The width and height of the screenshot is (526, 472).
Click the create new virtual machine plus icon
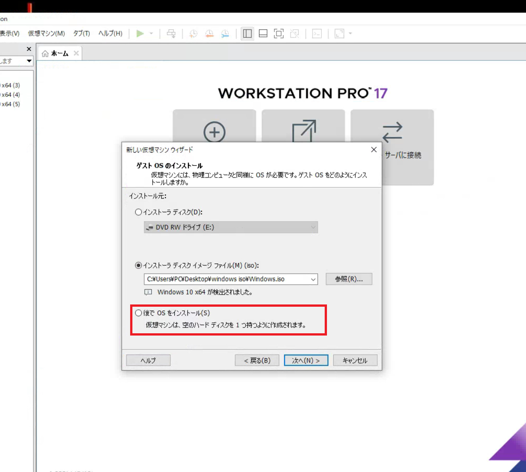click(x=214, y=132)
